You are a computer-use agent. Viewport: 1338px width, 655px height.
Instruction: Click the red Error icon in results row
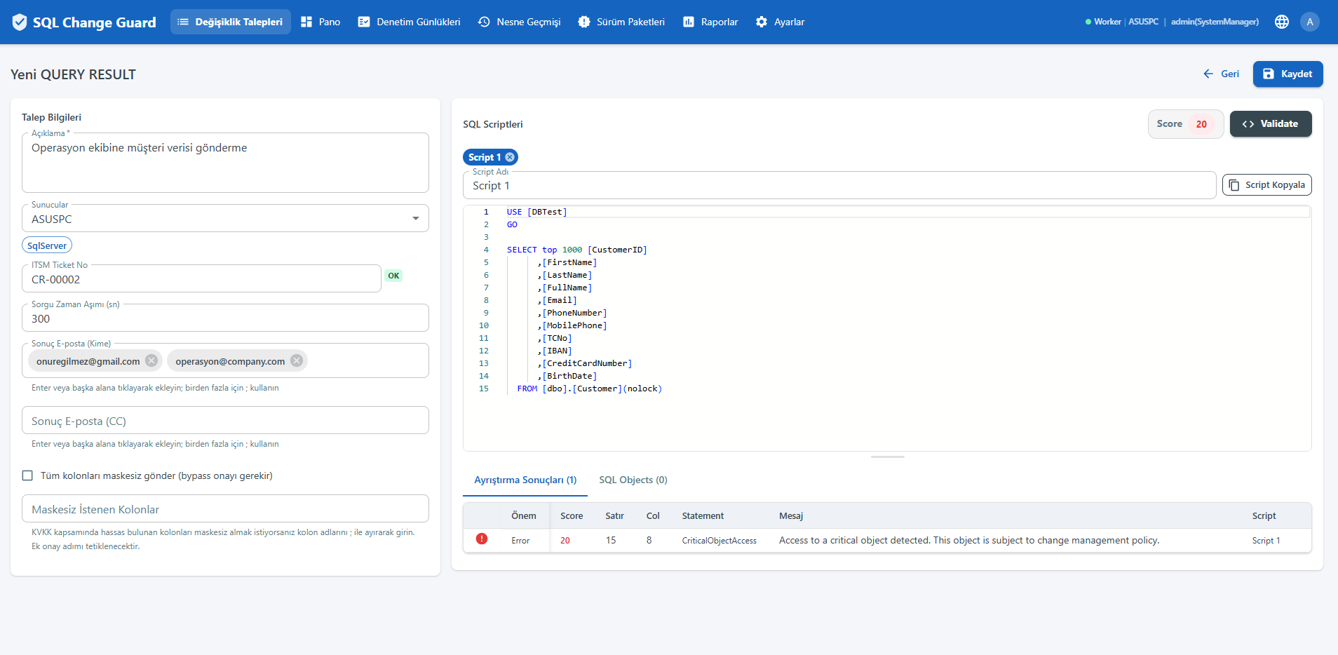pyautogui.click(x=482, y=539)
